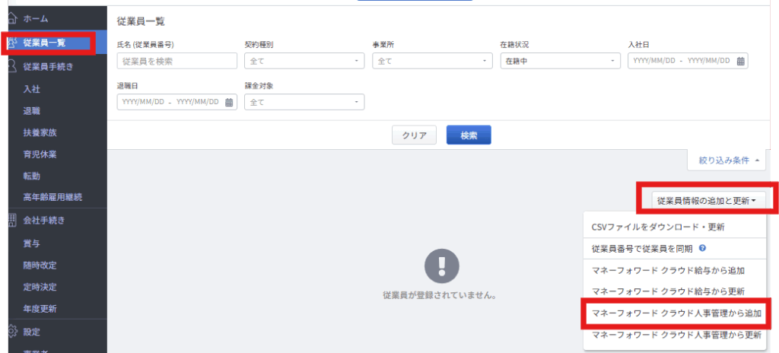Open calendar icon in 入社日 field
The height and width of the screenshot is (353, 779).
coord(740,61)
